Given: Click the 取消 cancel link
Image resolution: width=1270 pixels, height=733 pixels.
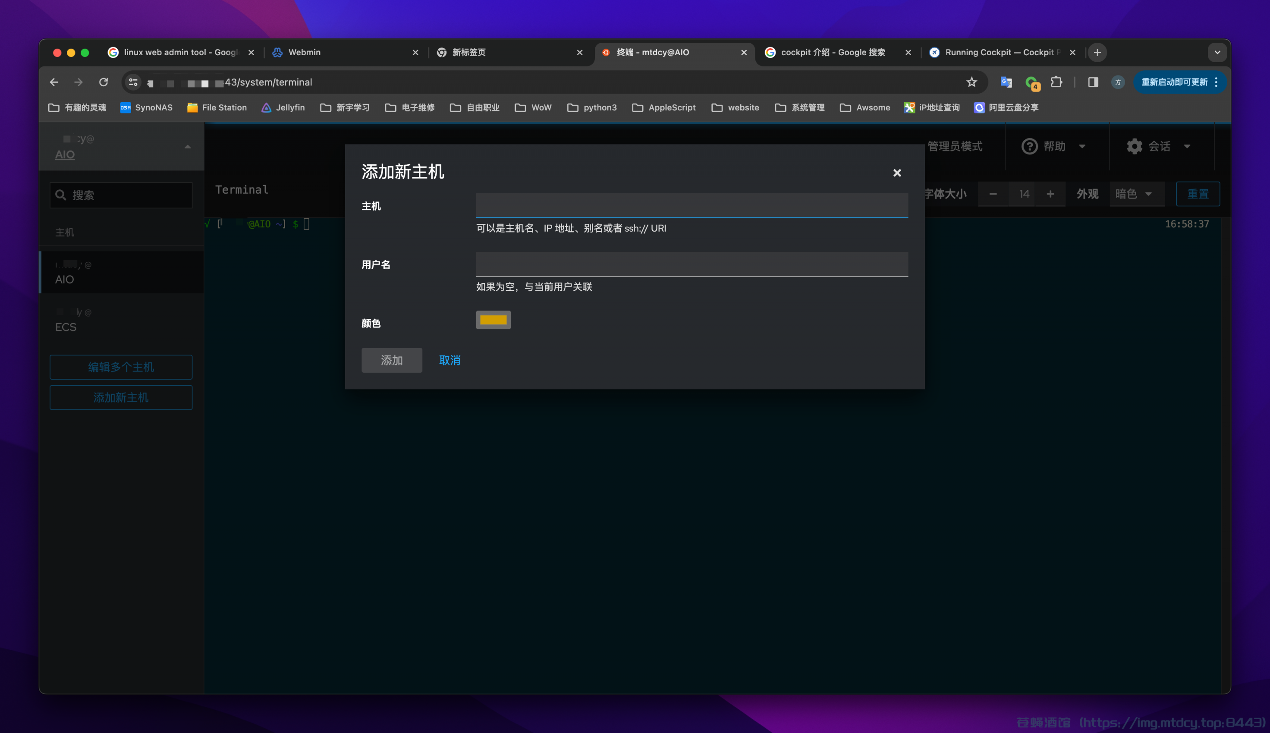Looking at the screenshot, I should coord(450,360).
